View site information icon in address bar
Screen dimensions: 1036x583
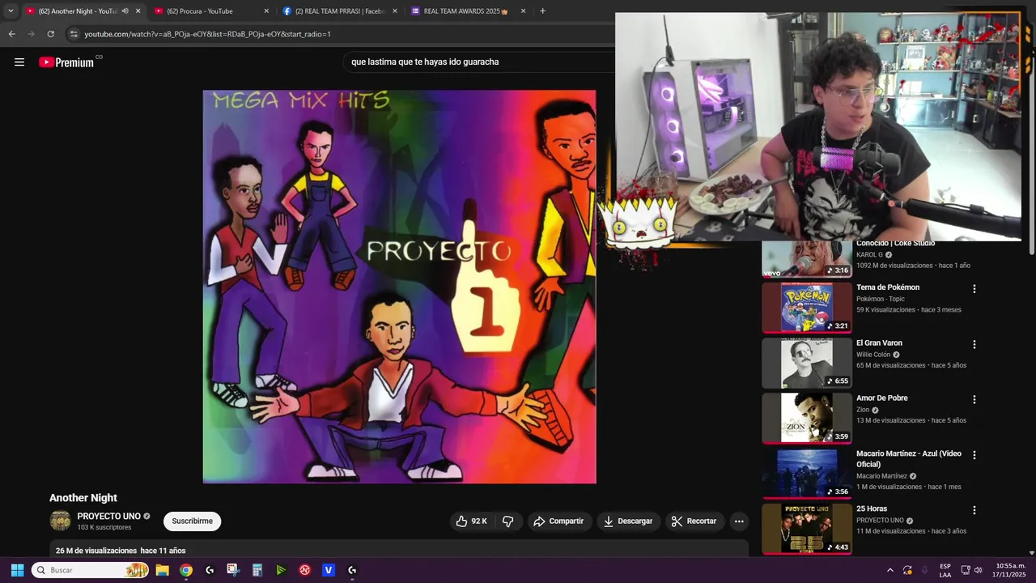(74, 34)
